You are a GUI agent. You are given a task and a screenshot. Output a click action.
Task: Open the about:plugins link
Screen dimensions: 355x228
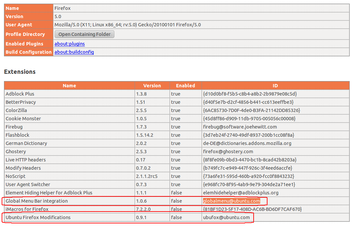point(70,44)
